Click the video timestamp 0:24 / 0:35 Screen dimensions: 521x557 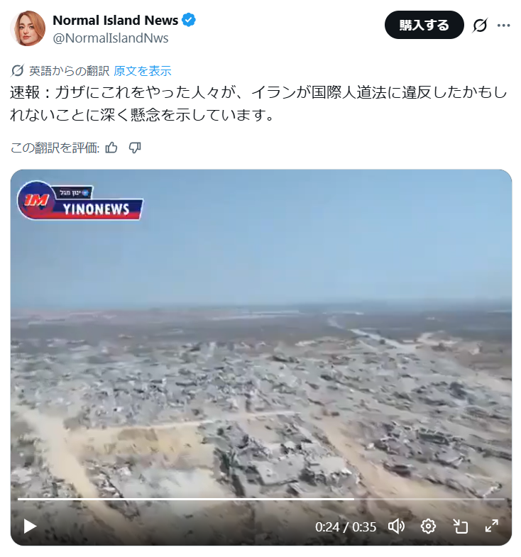click(x=346, y=526)
